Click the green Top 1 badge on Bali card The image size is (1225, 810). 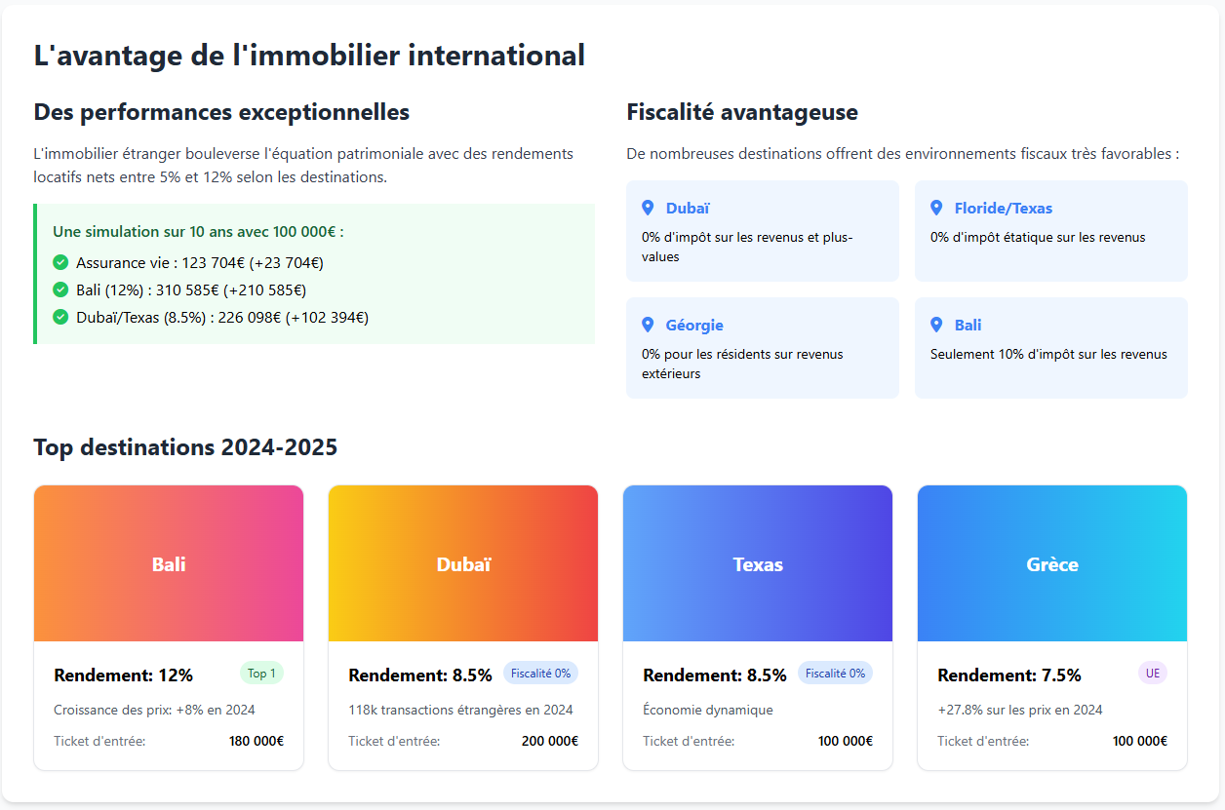tap(261, 673)
